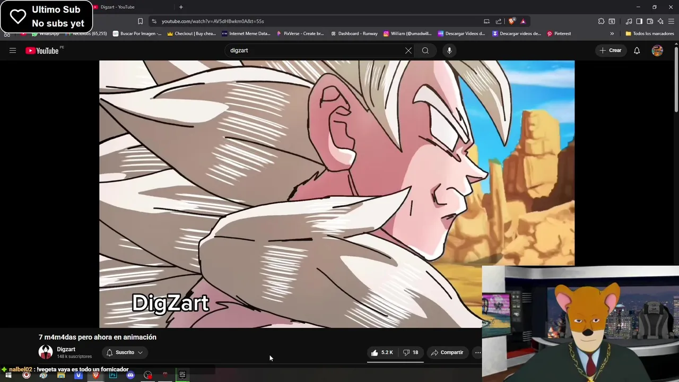This screenshot has width=679, height=382.
Task: Open William Instagram bookmark
Action: 408,33
